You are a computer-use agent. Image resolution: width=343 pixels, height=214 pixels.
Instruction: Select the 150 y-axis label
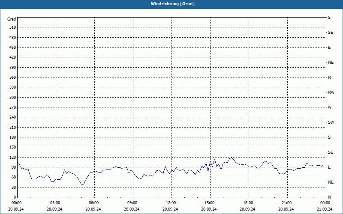tap(12, 147)
